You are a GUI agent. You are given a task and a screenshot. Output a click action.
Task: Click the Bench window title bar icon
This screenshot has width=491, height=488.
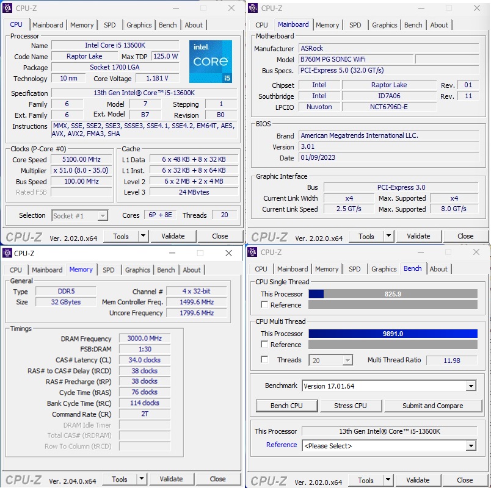251,252
